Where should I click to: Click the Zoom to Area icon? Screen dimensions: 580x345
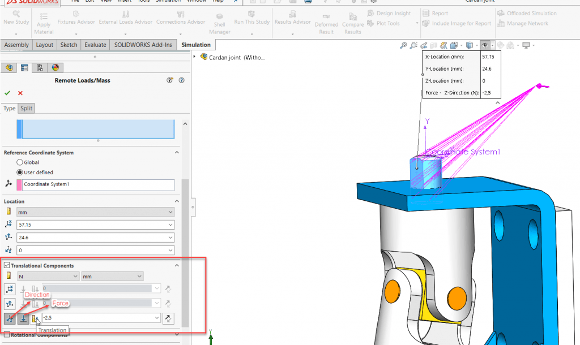[x=413, y=45]
